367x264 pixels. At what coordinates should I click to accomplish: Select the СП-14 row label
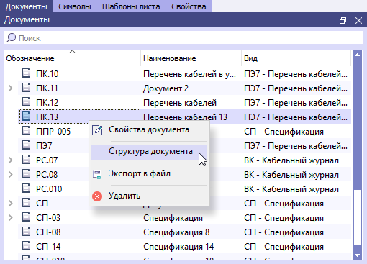[48, 247]
